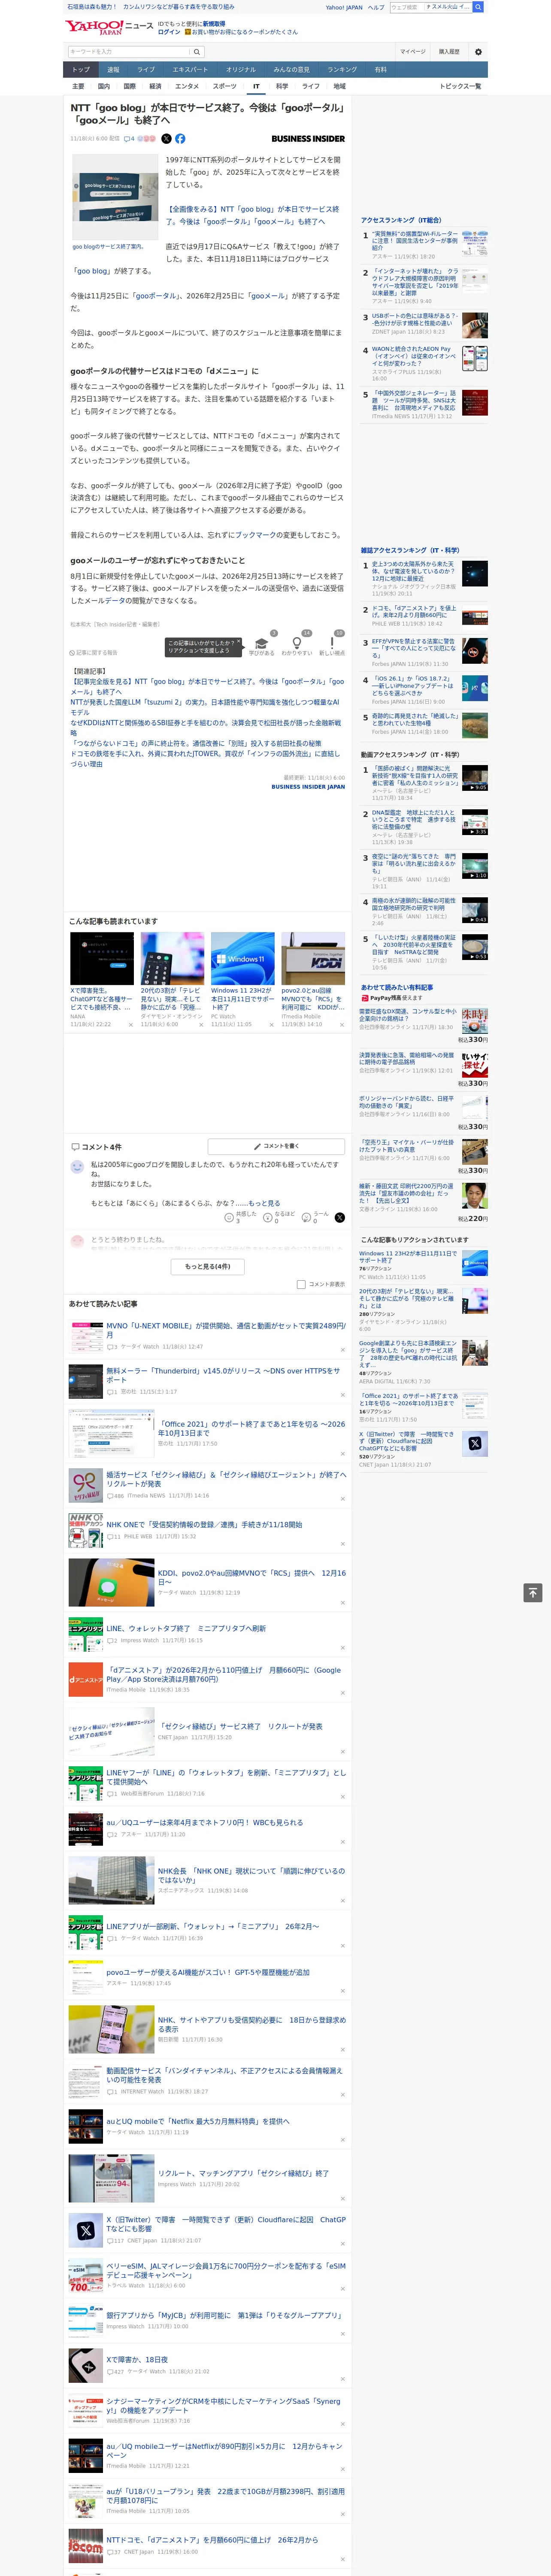Open NHK会長 NHK ONE article
This screenshot has height=2576, width=551.
(252, 1875)
